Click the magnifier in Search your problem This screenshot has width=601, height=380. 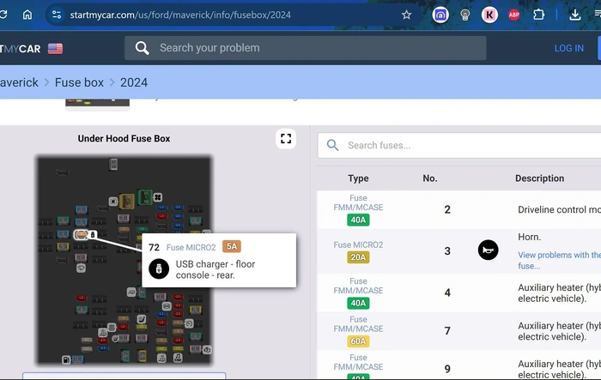pyautogui.click(x=142, y=48)
